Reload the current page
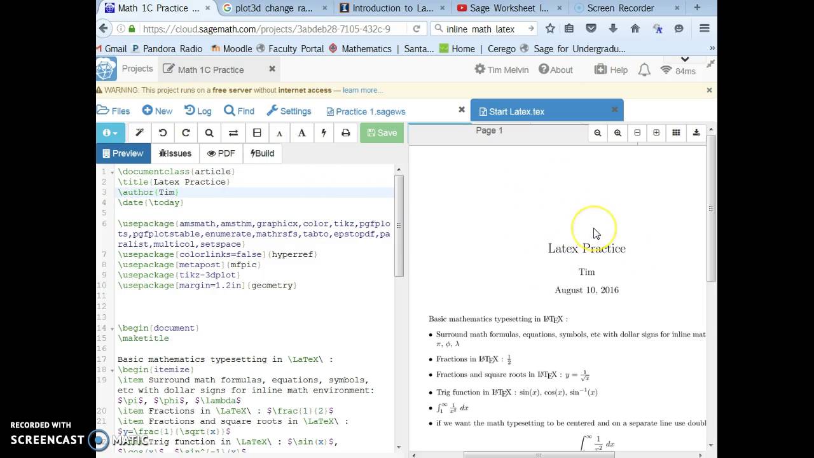The width and height of the screenshot is (814, 458). pos(416,29)
